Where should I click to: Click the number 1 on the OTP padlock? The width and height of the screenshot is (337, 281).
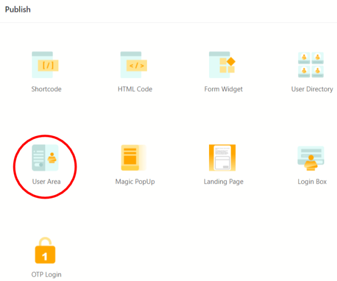pos(45,256)
